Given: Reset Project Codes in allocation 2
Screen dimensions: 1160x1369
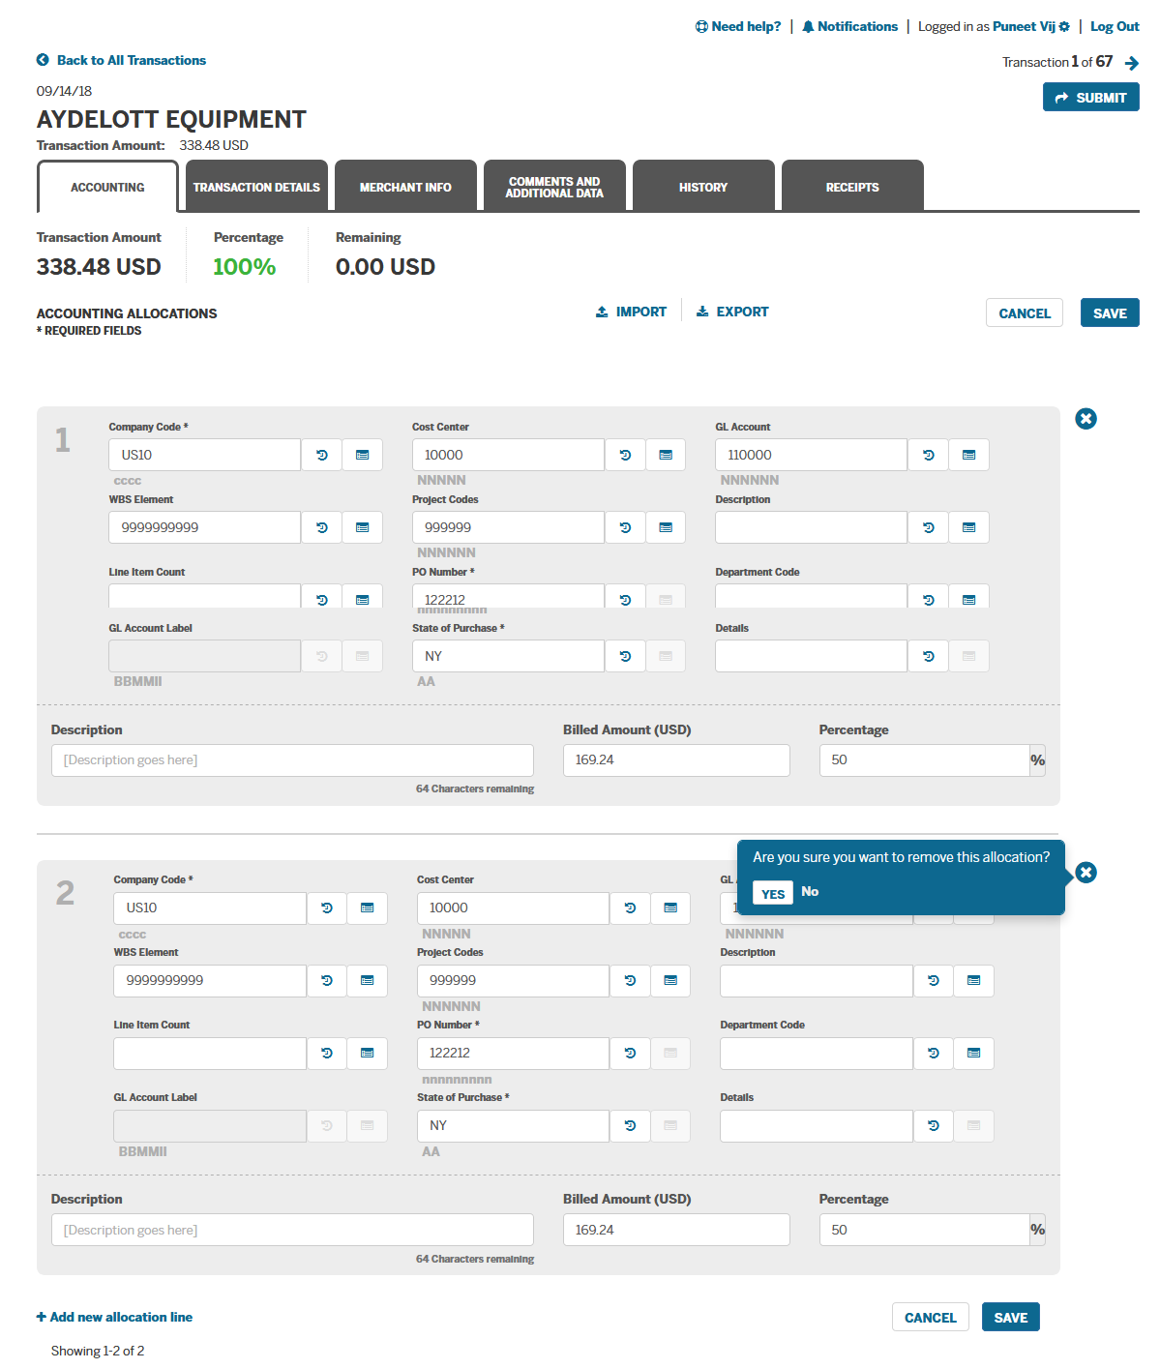Looking at the screenshot, I should tap(631, 980).
